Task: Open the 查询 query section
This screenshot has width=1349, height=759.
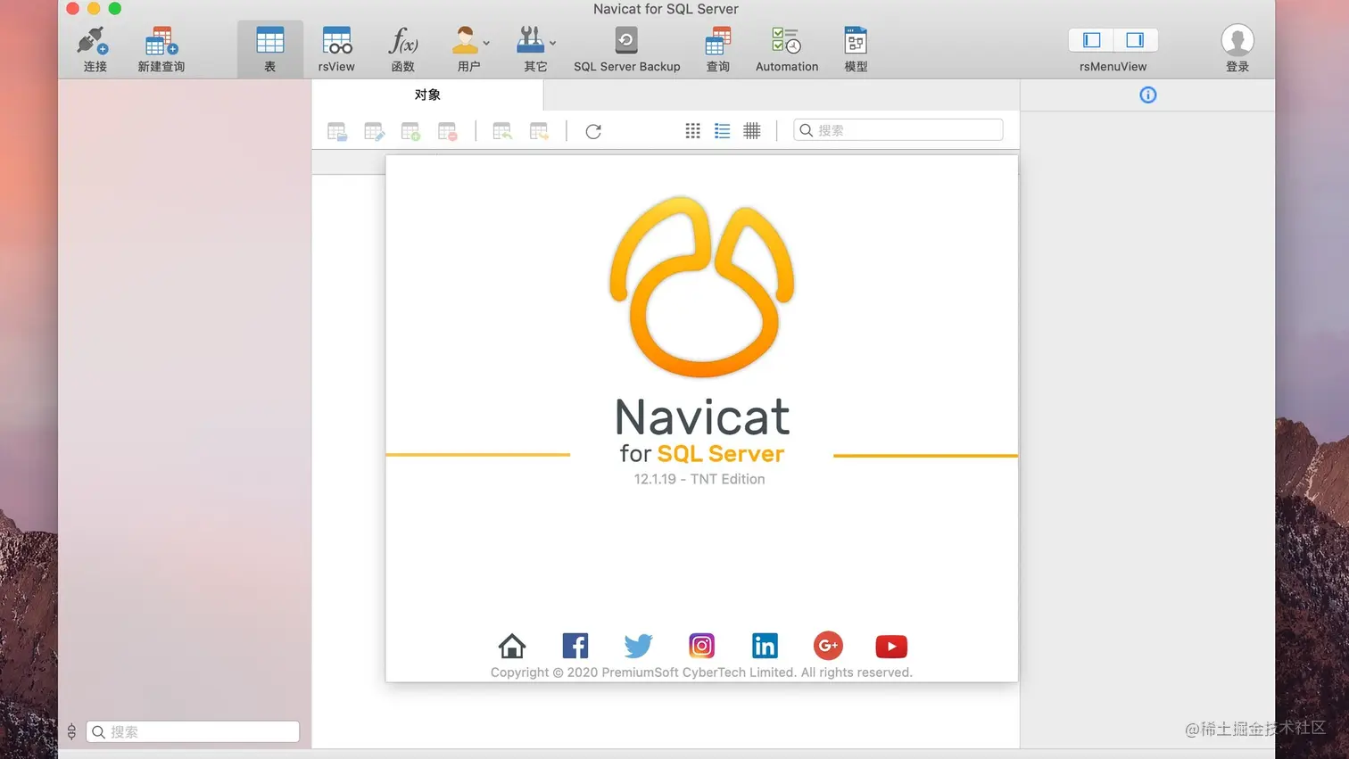Action: [x=718, y=48]
